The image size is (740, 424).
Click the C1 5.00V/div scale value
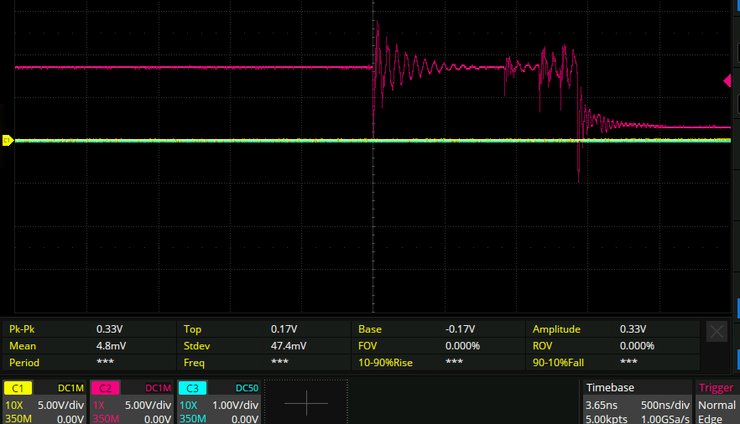[x=60, y=405]
